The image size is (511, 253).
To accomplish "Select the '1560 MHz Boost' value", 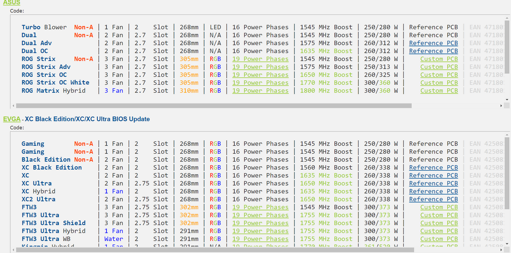I will click(x=326, y=168).
